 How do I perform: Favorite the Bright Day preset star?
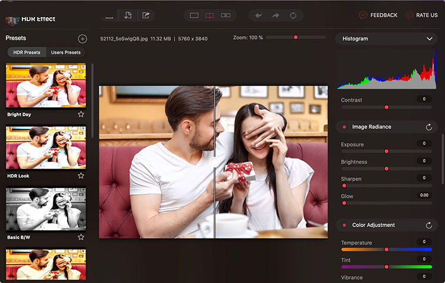pos(81,114)
